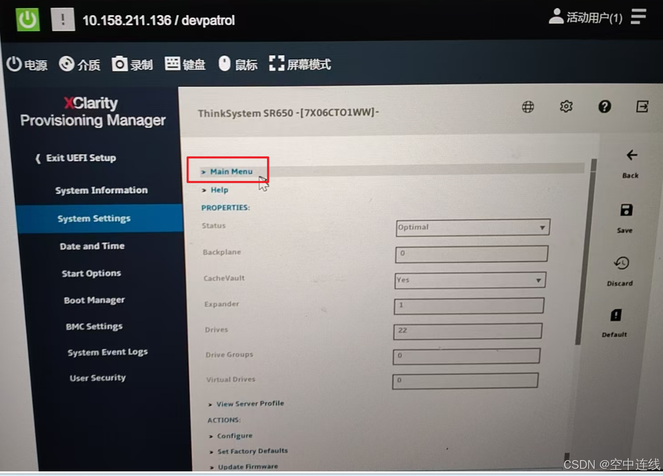The width and height of the screenshot is (663, 476).
Task: Click the green power status icon
Action: (28, 19)
